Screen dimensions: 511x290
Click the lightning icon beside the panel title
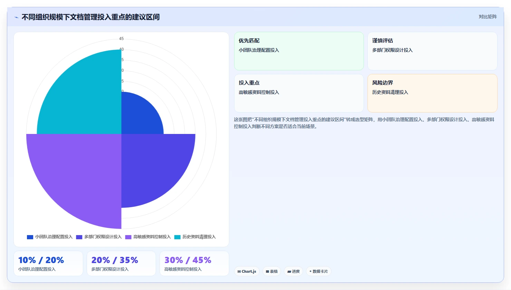point(16,17)
